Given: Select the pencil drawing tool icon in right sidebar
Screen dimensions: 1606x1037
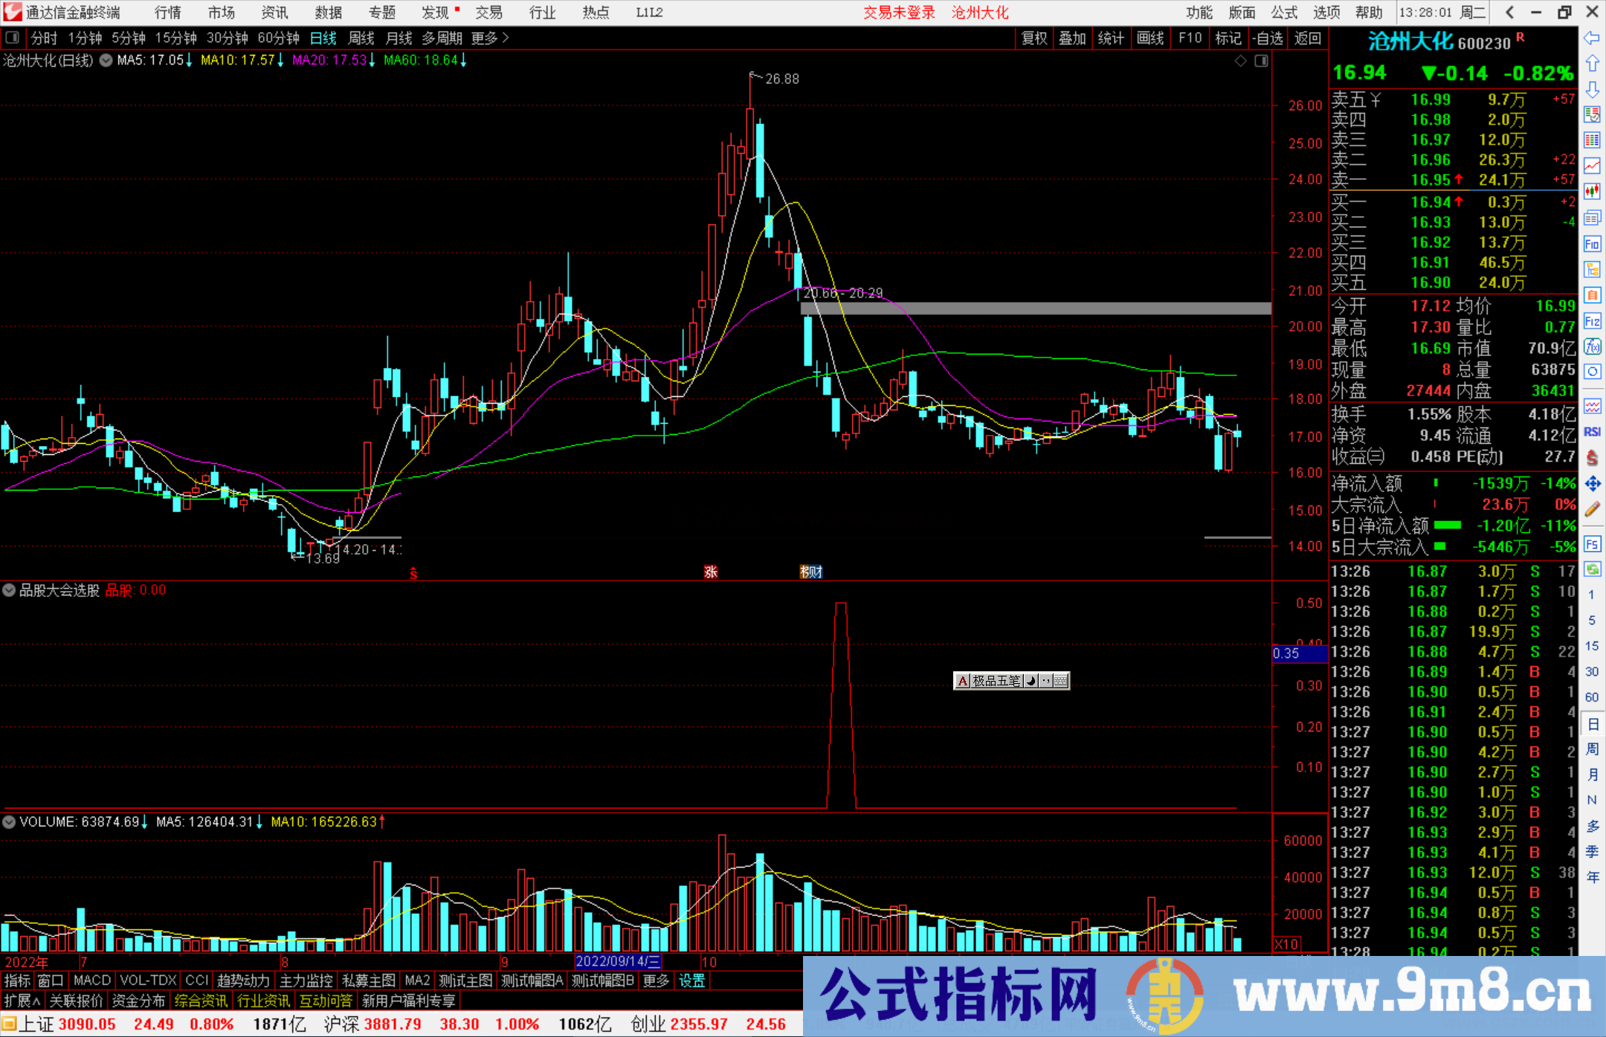Looking at the screenshot, I should (1592, 510).
